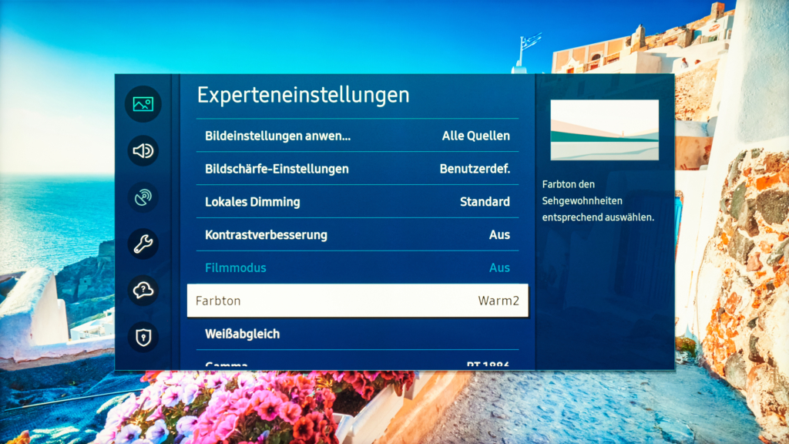This screenshot has width=789, height=444.
Task: Open General settings wrench icon
Action: [143, 244]
